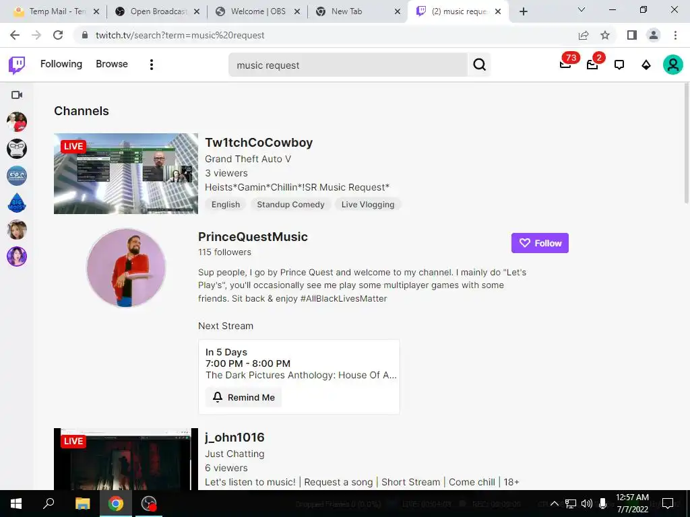
Task: Open the tab search chevron dropdown
Action: (582, 9)
